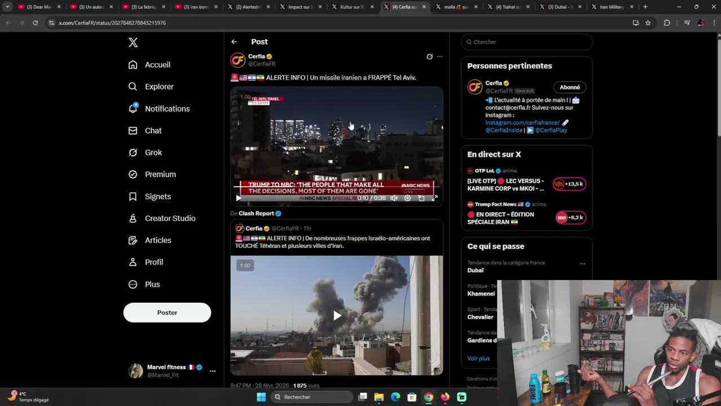721x406 pixels.
Task: Open Signets bookmarks
Action: click(150, 197)
